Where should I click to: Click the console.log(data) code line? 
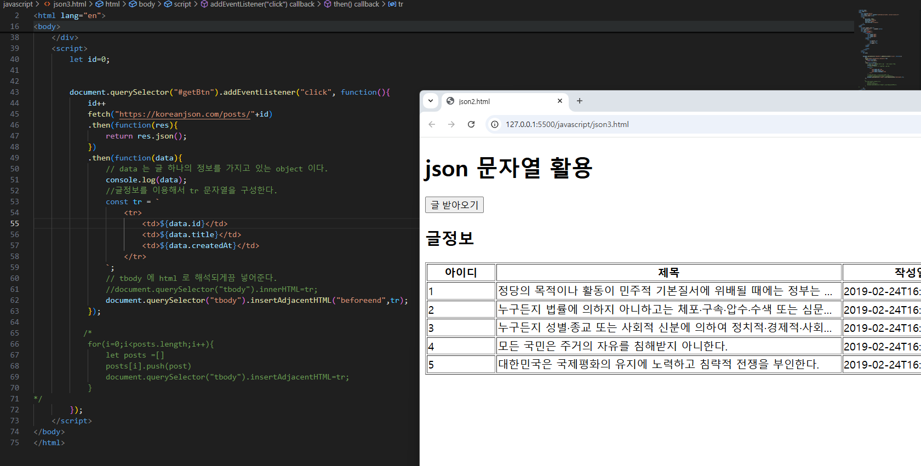coord(146,180)
